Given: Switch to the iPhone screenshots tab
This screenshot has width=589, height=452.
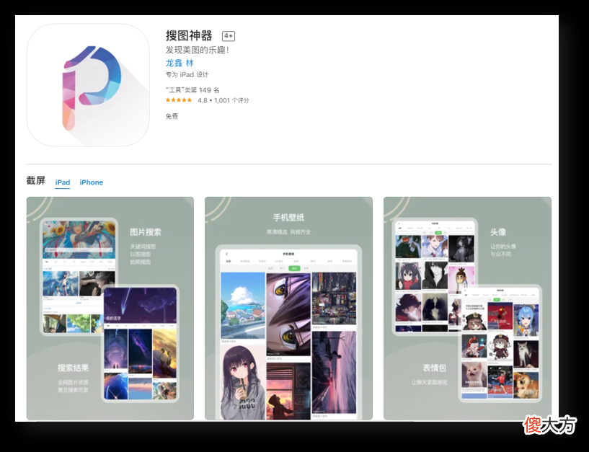Looking at the screenshot, I should (x=92, y=182).
